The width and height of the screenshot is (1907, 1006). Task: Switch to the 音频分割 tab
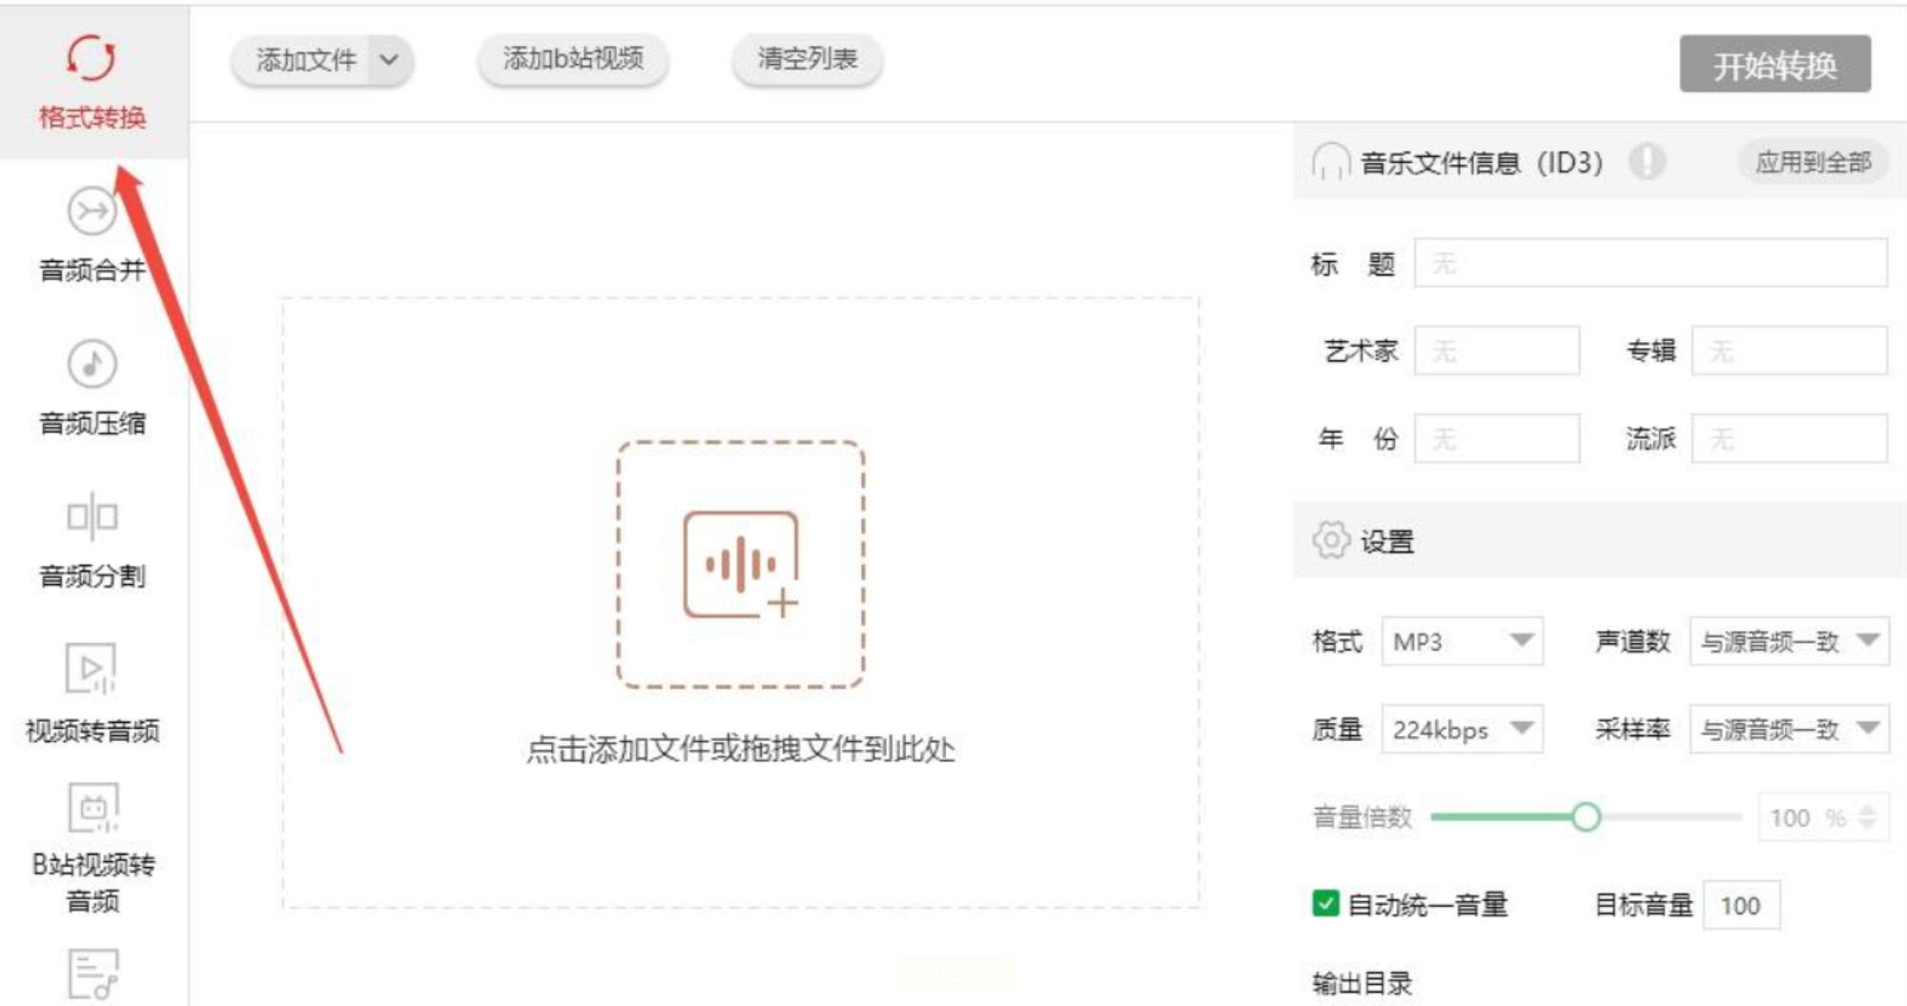[92, 540]
